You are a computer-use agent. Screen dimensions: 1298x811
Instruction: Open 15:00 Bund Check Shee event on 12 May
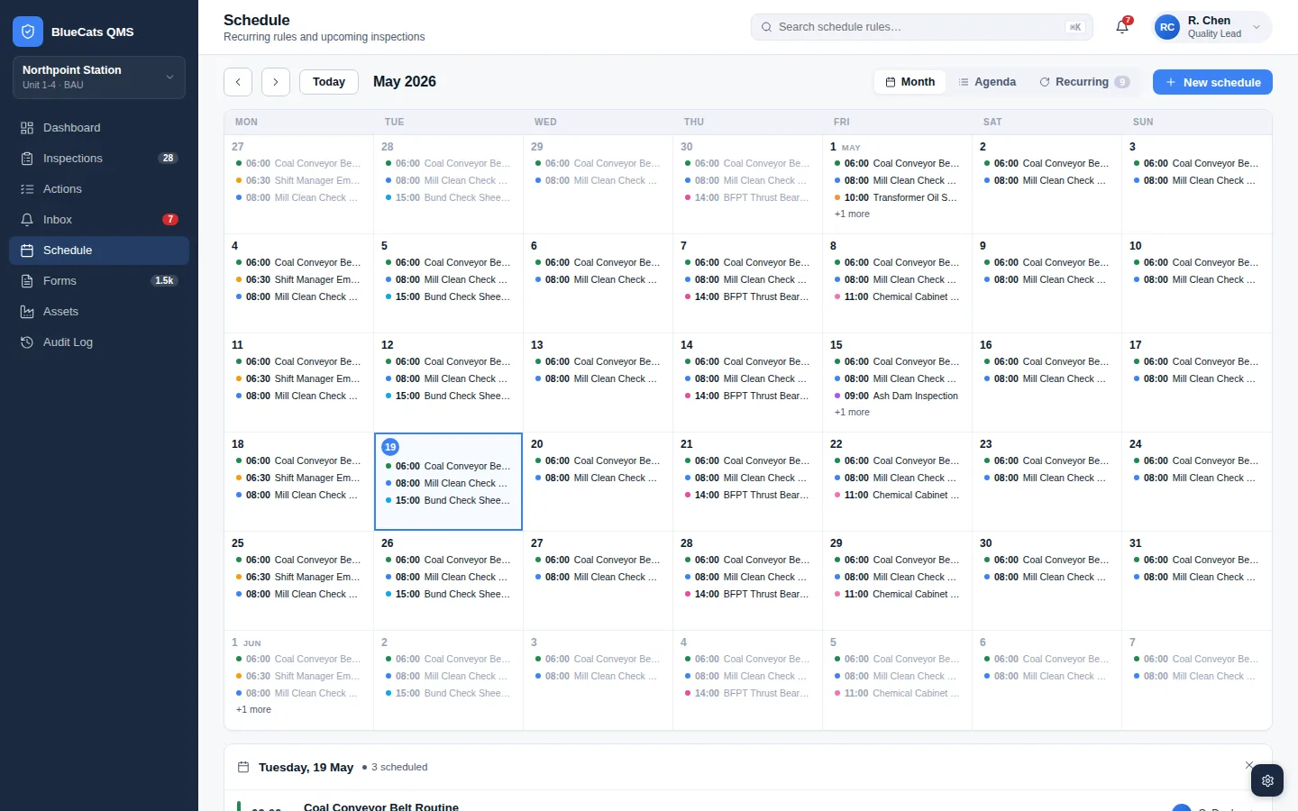(448, 396)
